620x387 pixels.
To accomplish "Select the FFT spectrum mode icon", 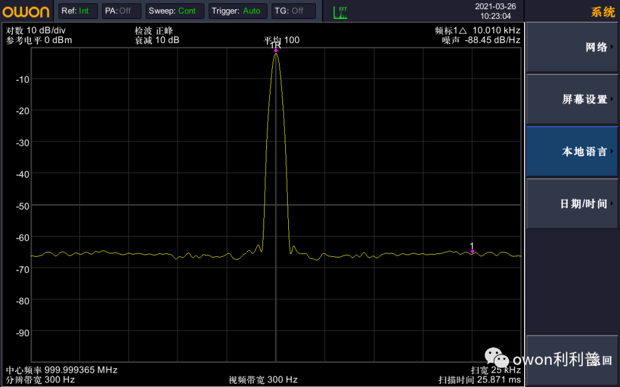I will point(340,12).
